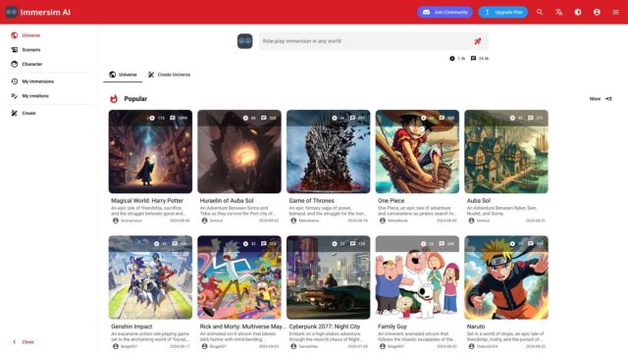The height and width of the screenshot is (353, 628).
Task: Click the Magical World: Harry Potter title
Action: pyautogui.click(x=147, y=200)
